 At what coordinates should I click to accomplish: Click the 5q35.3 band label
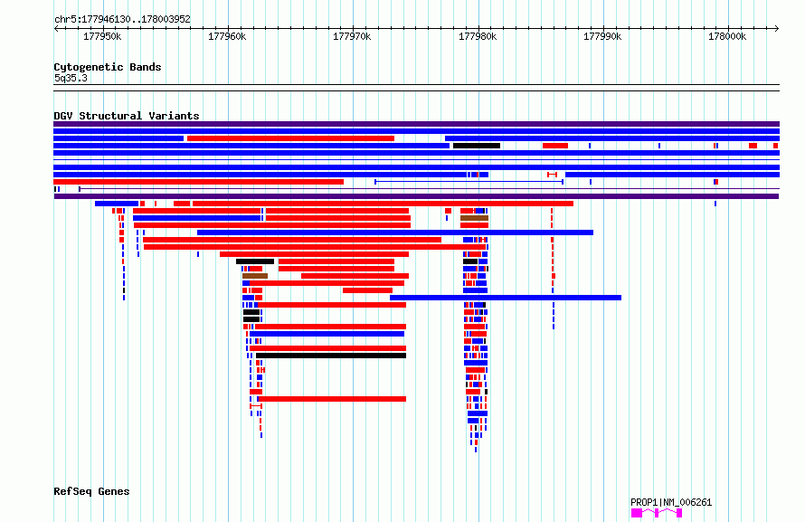coord(71,78)
